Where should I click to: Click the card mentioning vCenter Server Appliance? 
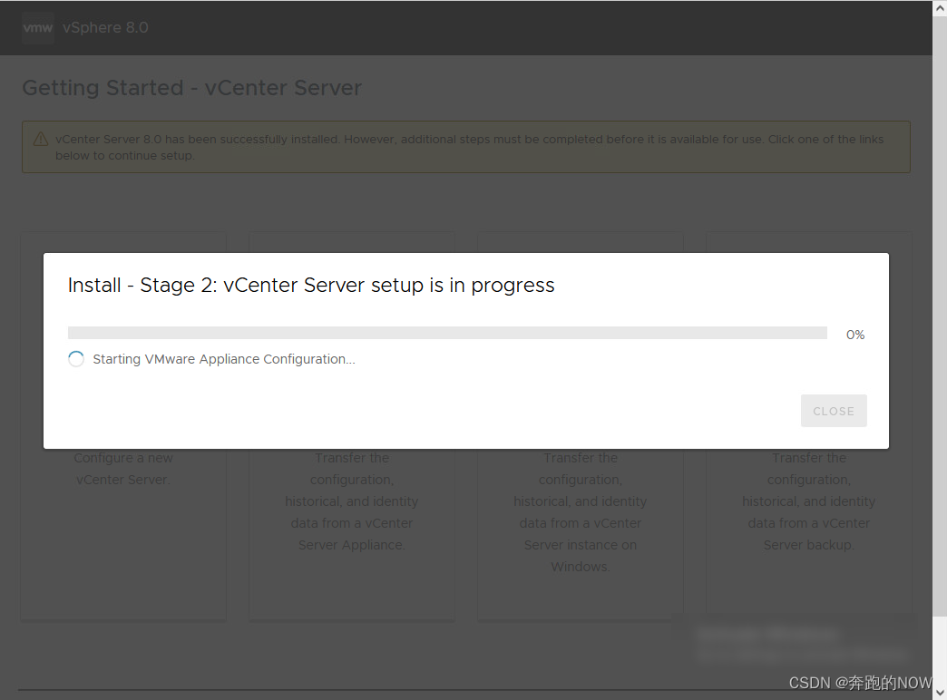(x=352, y=426)
